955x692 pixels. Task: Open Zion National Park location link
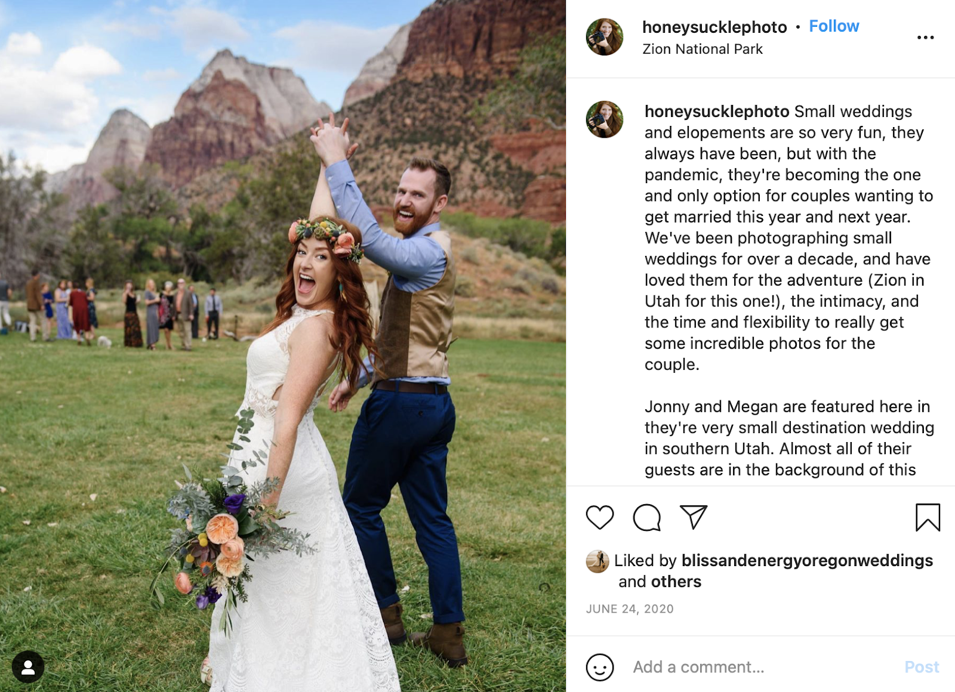point(703,49)
